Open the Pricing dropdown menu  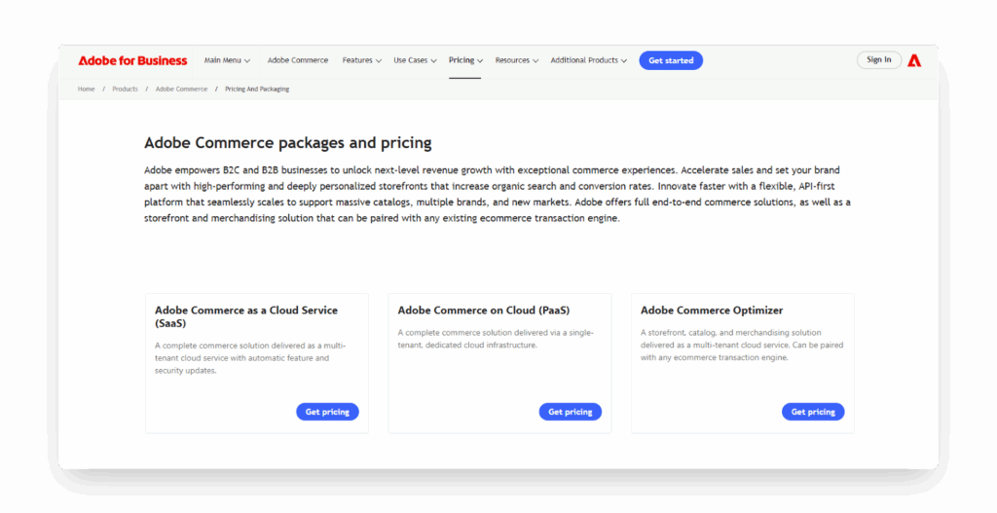465,60
